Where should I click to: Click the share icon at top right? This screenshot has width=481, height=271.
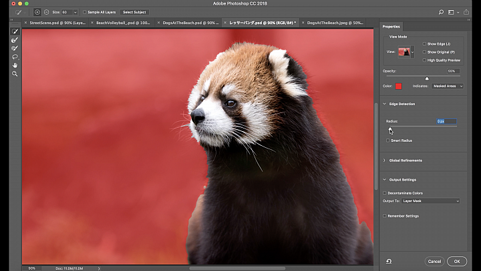466,12
